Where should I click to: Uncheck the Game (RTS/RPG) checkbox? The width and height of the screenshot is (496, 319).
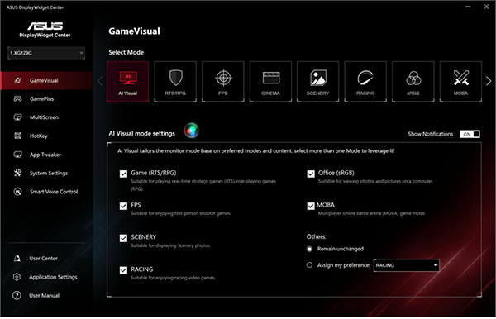tap(123, 174)
